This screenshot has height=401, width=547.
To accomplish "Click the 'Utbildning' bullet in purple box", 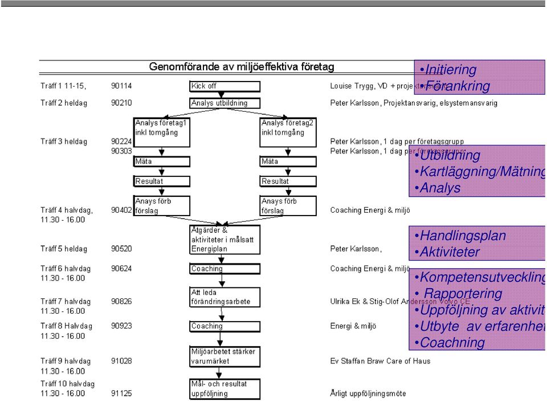I will pos(447,155).
